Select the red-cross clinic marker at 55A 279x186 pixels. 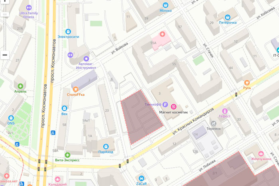(162, 34)
